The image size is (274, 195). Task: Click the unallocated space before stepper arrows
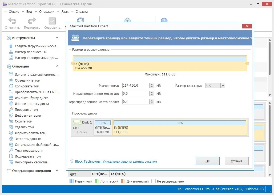pos(152,94)
